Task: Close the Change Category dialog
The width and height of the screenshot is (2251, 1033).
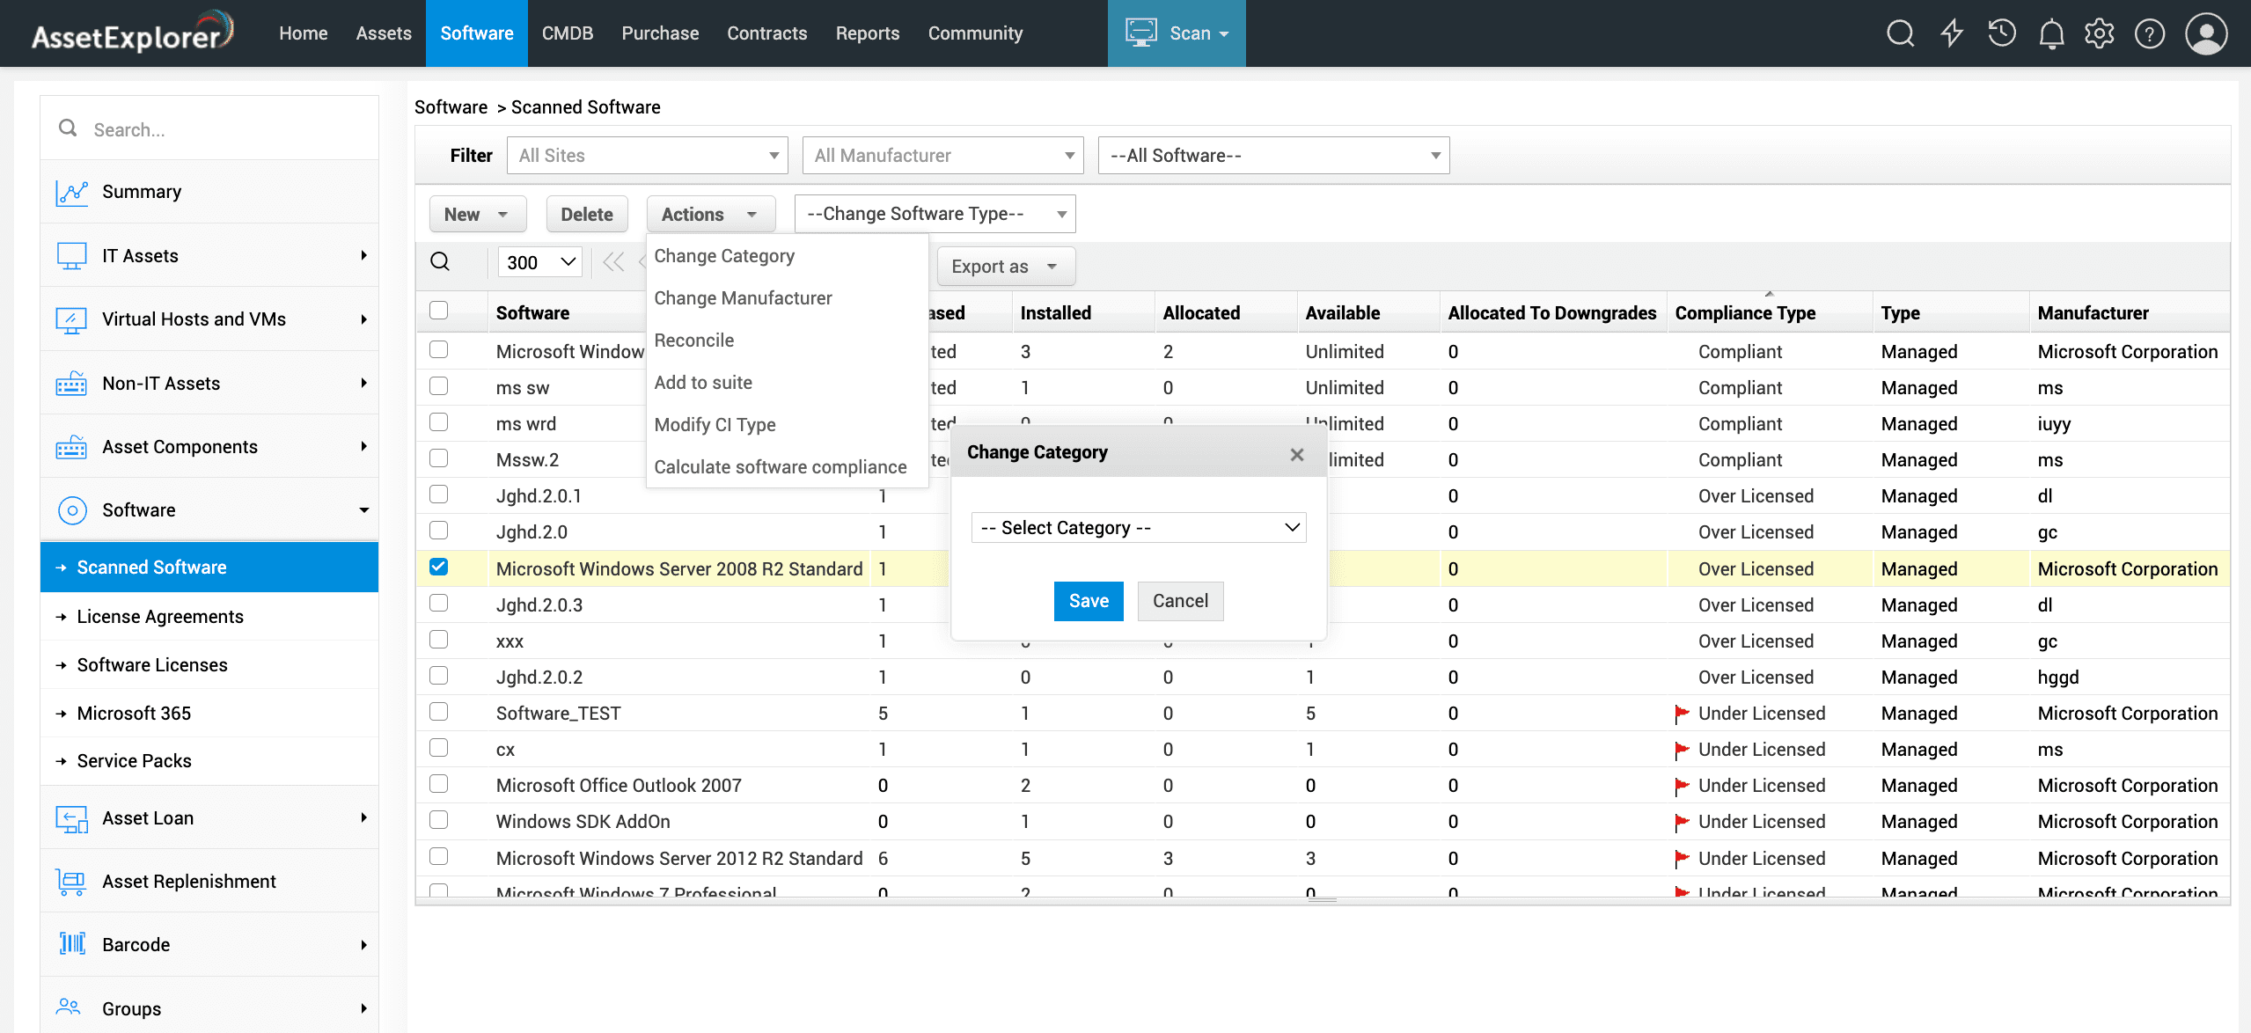Action: [x=1296, y=454]
